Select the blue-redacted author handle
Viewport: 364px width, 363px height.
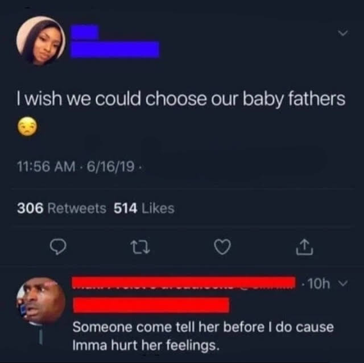[115, 49]
